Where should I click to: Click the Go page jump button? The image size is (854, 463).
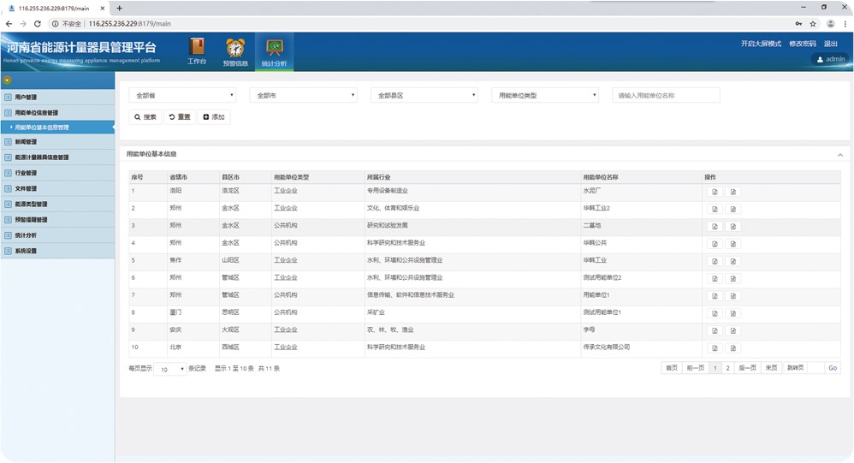tap(833, 368)
